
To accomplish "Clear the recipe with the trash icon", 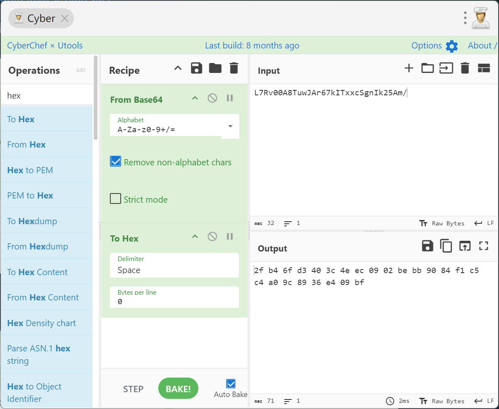I will pyautogui.click(x=234, y=68).
